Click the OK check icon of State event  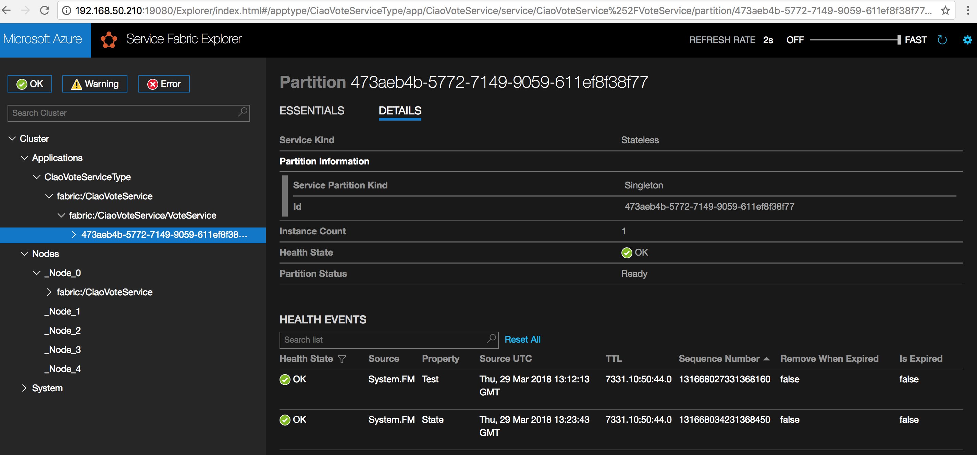point(285,420)
